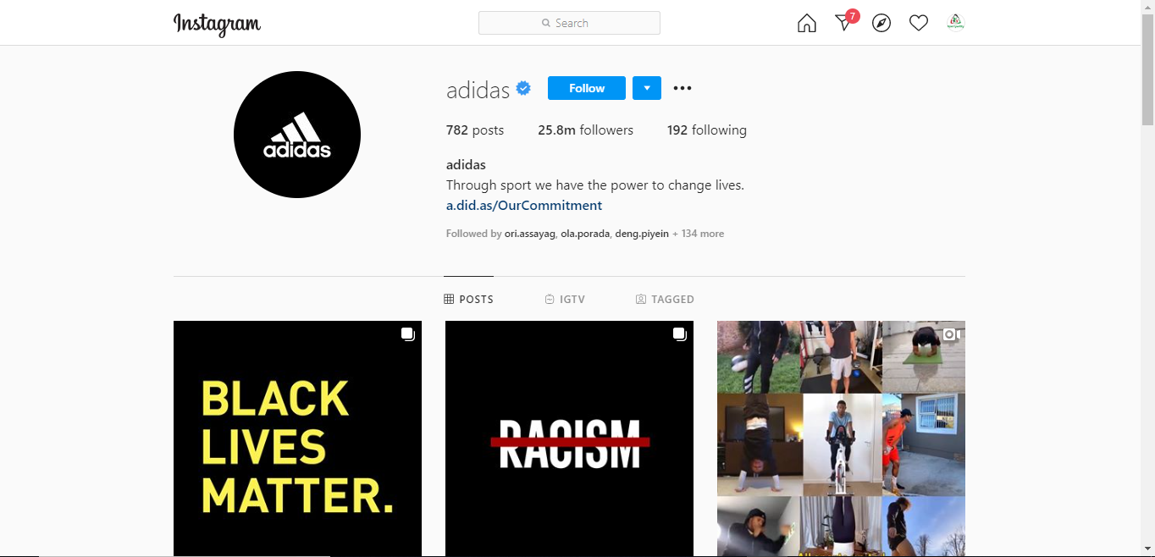Select the POSTS tab
The image size is (1155, 557).
pos(468,299)
